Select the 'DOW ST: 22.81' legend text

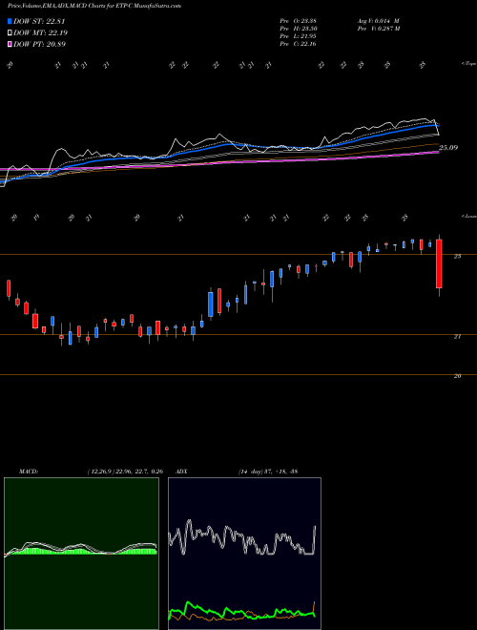click(39, 21)
